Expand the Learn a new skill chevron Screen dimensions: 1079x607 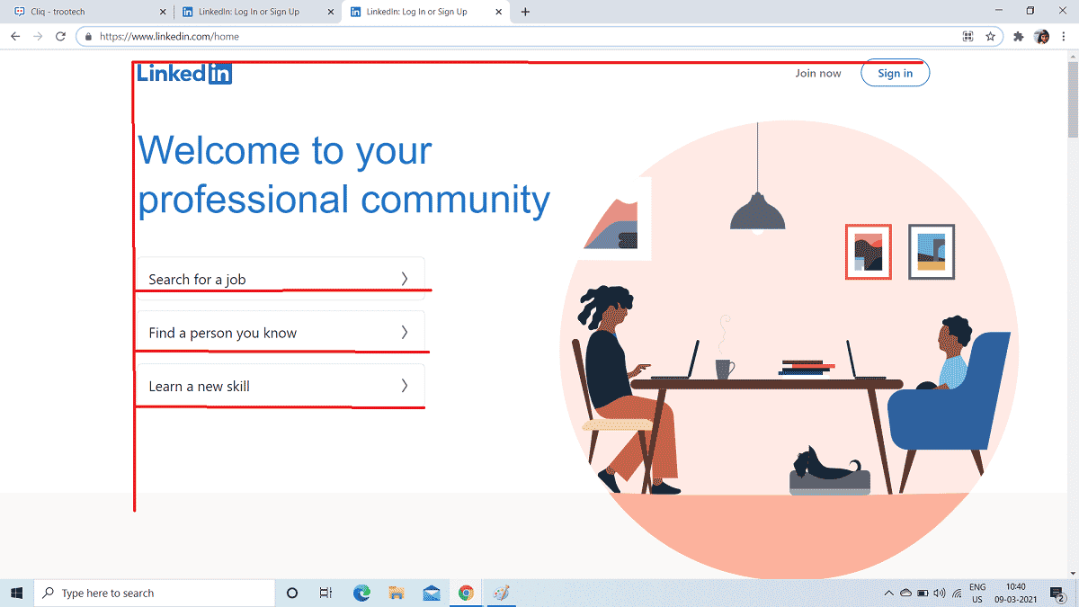click(404, 386)
